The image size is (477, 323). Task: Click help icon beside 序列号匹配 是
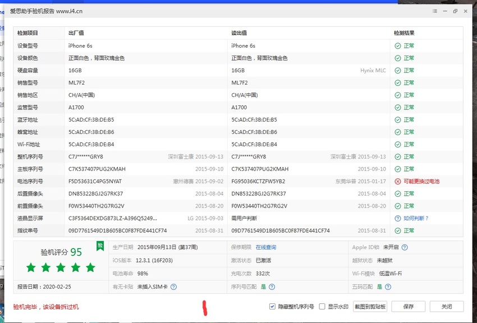coord(272,287)
